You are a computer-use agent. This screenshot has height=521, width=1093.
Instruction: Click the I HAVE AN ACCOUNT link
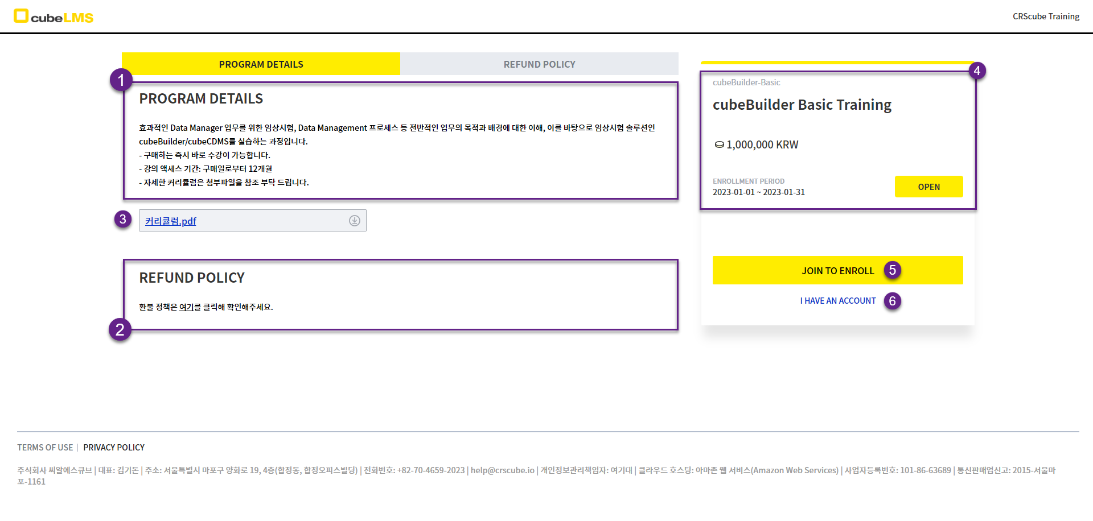tap(837, 301)
